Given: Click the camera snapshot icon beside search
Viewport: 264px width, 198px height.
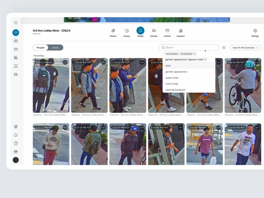Looking at the screenshot, I should (x=224, y=47).
